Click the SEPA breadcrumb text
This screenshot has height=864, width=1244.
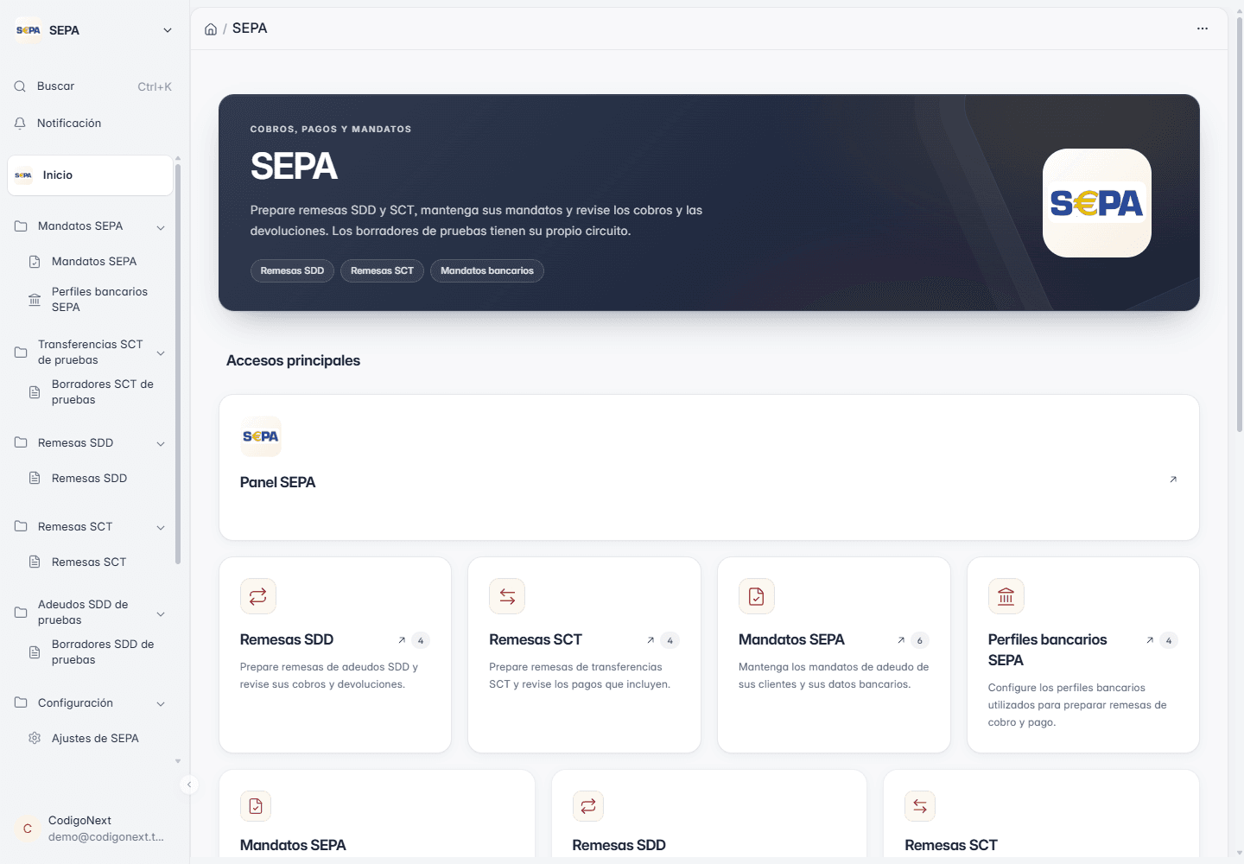(x=250, y=29)
